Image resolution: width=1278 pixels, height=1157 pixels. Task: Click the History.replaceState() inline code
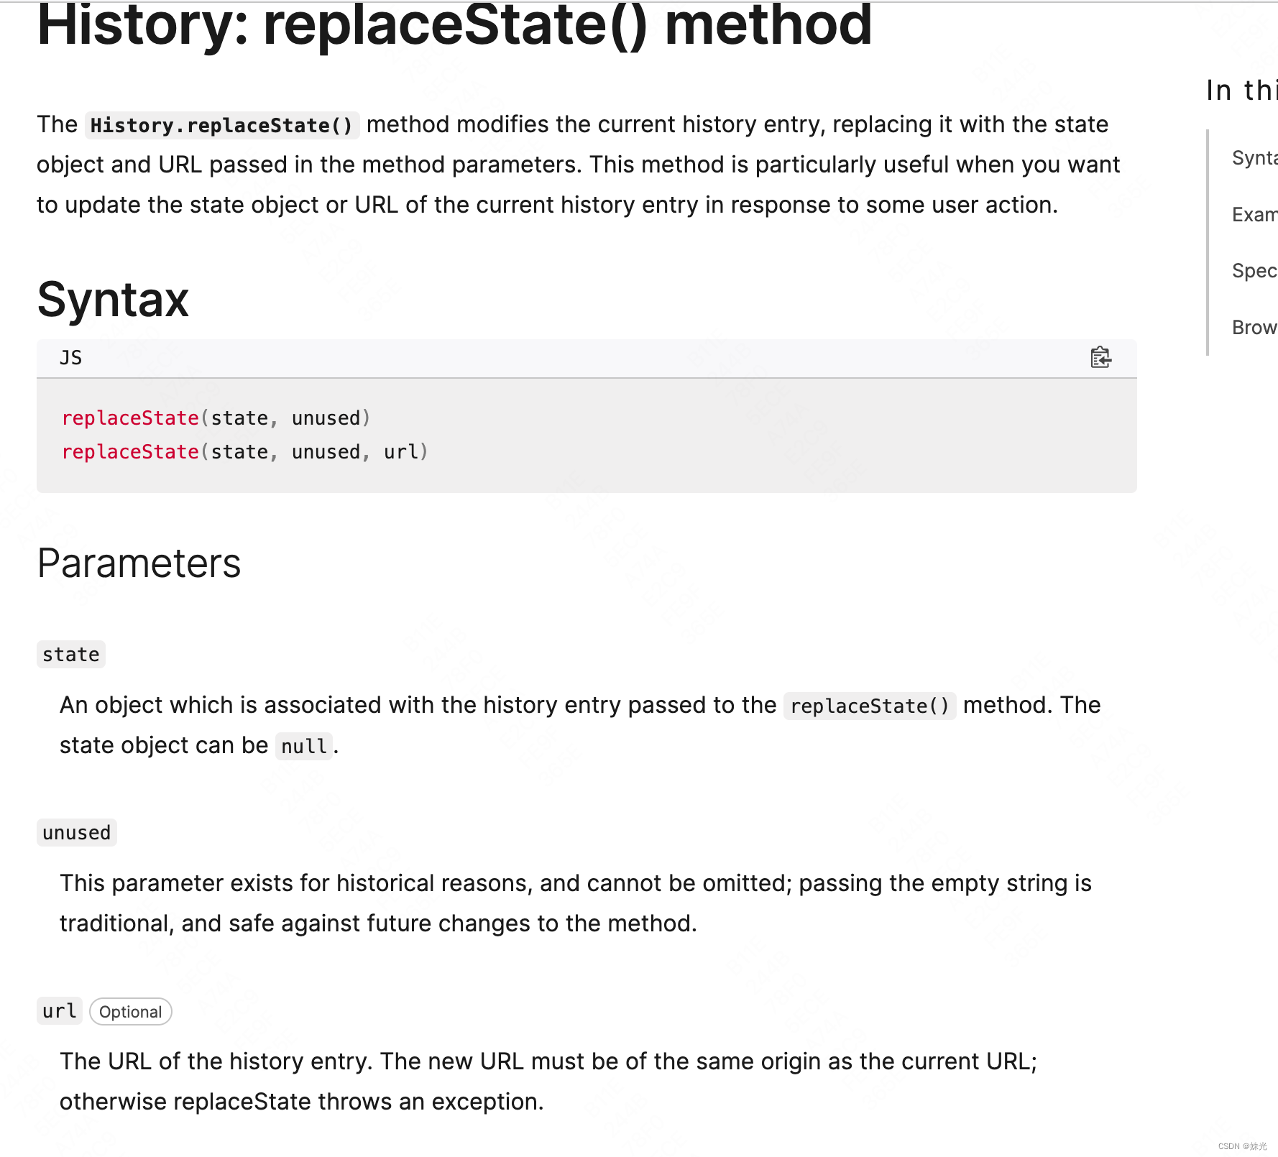[222, 125]
